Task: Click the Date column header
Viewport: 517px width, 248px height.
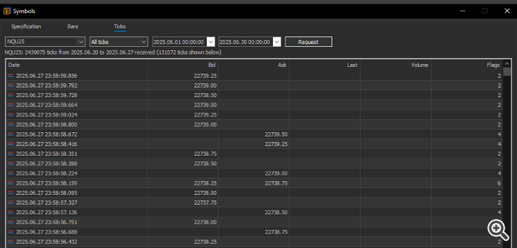Action: pos(77,65)
